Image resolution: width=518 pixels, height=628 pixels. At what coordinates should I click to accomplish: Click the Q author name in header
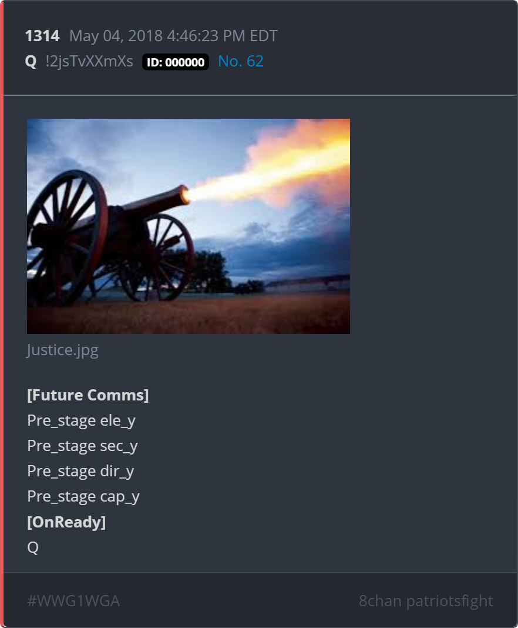point(31,62)
